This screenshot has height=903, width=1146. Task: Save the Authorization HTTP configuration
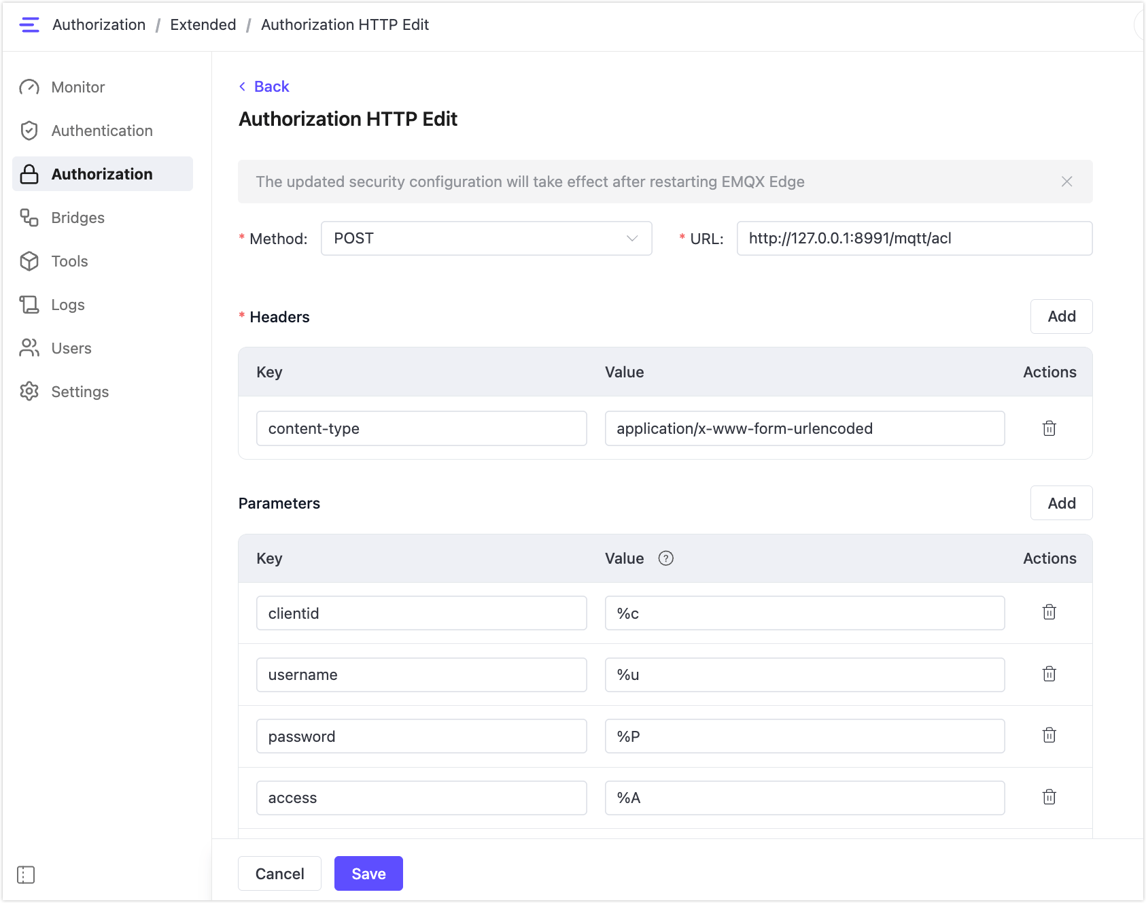[368, 873]
